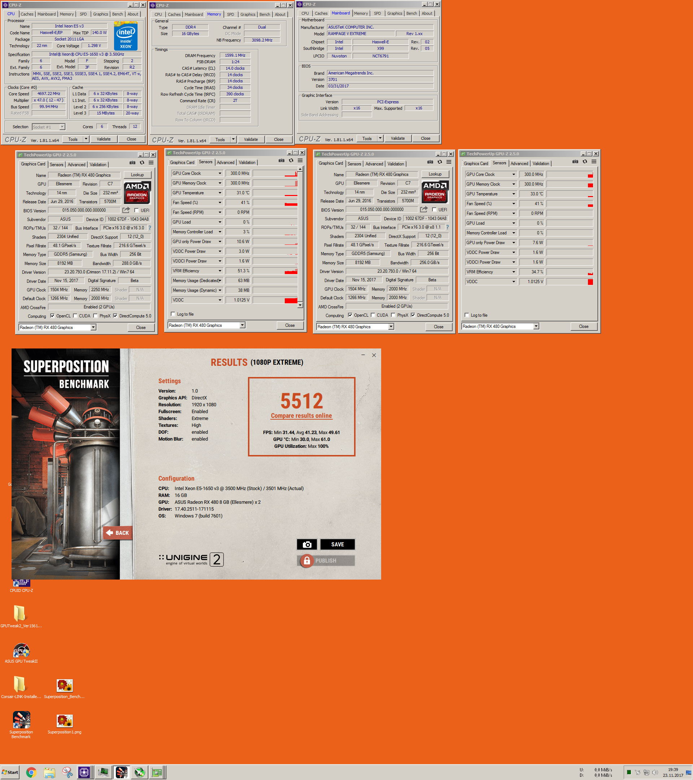Image resolution: width=693 pixels, height=780 pixels.
Task: Switch to Caches tab in CPU-Z CPU window
Action: click(x=27, y=14)
